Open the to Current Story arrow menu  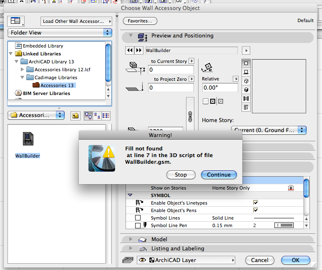pyautogui.click(x=191, y=61)
